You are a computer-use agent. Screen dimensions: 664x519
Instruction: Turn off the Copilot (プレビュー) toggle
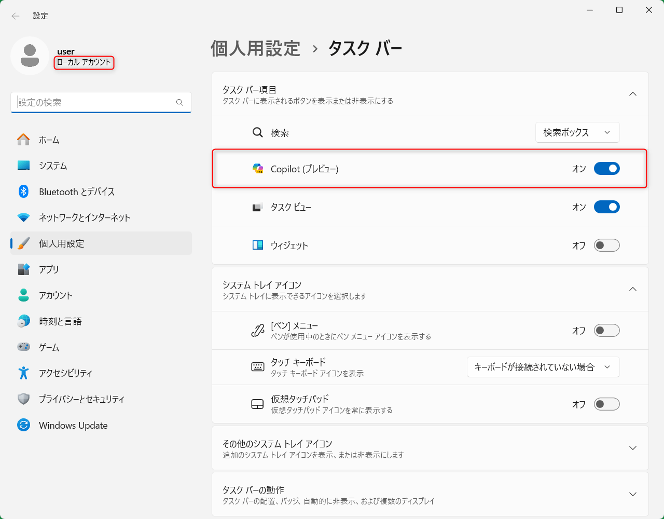pyautogui.click(x=606, y=169)
